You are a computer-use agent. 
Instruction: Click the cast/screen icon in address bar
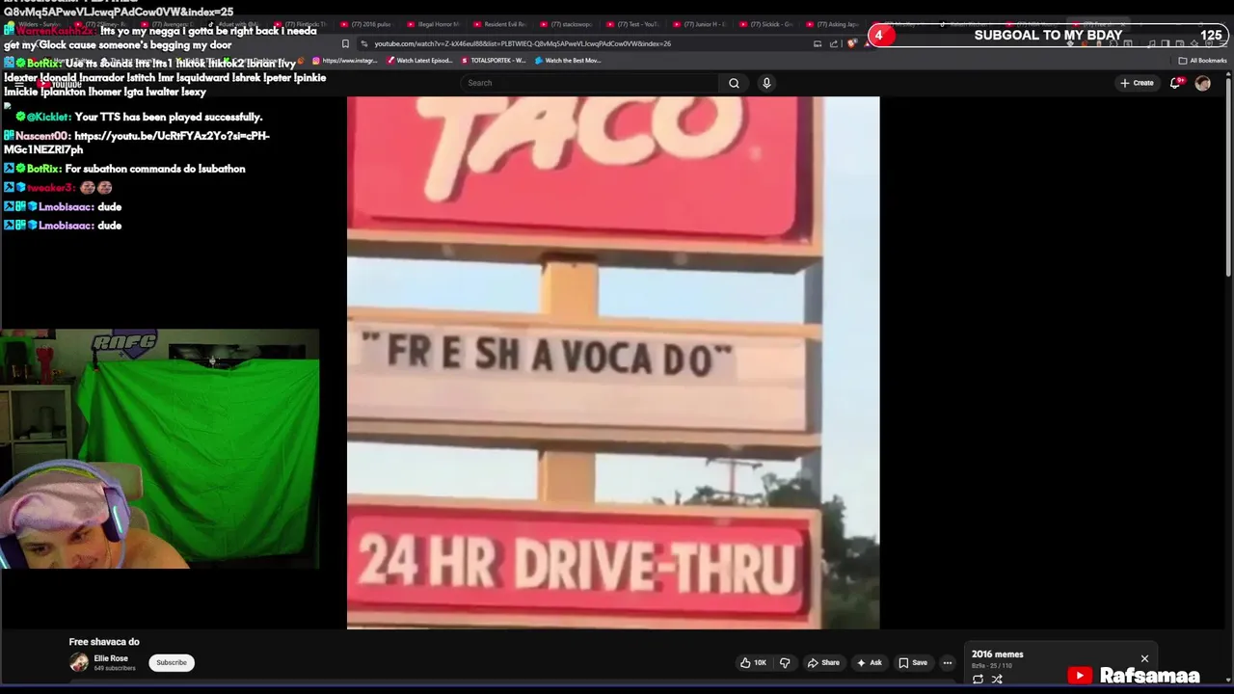coord(818,43)
